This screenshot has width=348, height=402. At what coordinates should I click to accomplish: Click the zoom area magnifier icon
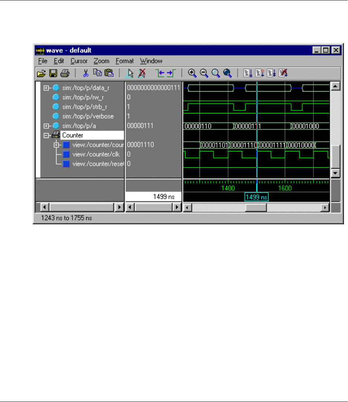point(216,73)
